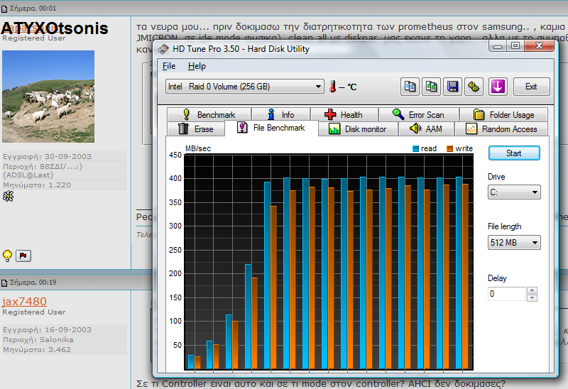The width and height of the screenshot is (568, 389).
Task: Click the post icon next to Σήμερα, 00:19
Action: [4, 283]
